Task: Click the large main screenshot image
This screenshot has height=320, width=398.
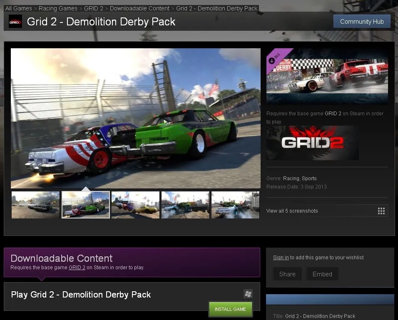Action: click(136, 118)
